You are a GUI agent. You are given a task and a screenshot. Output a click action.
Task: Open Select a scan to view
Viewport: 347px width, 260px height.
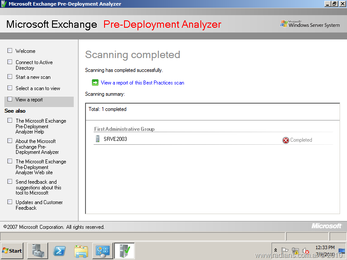[x=38, y=88]
